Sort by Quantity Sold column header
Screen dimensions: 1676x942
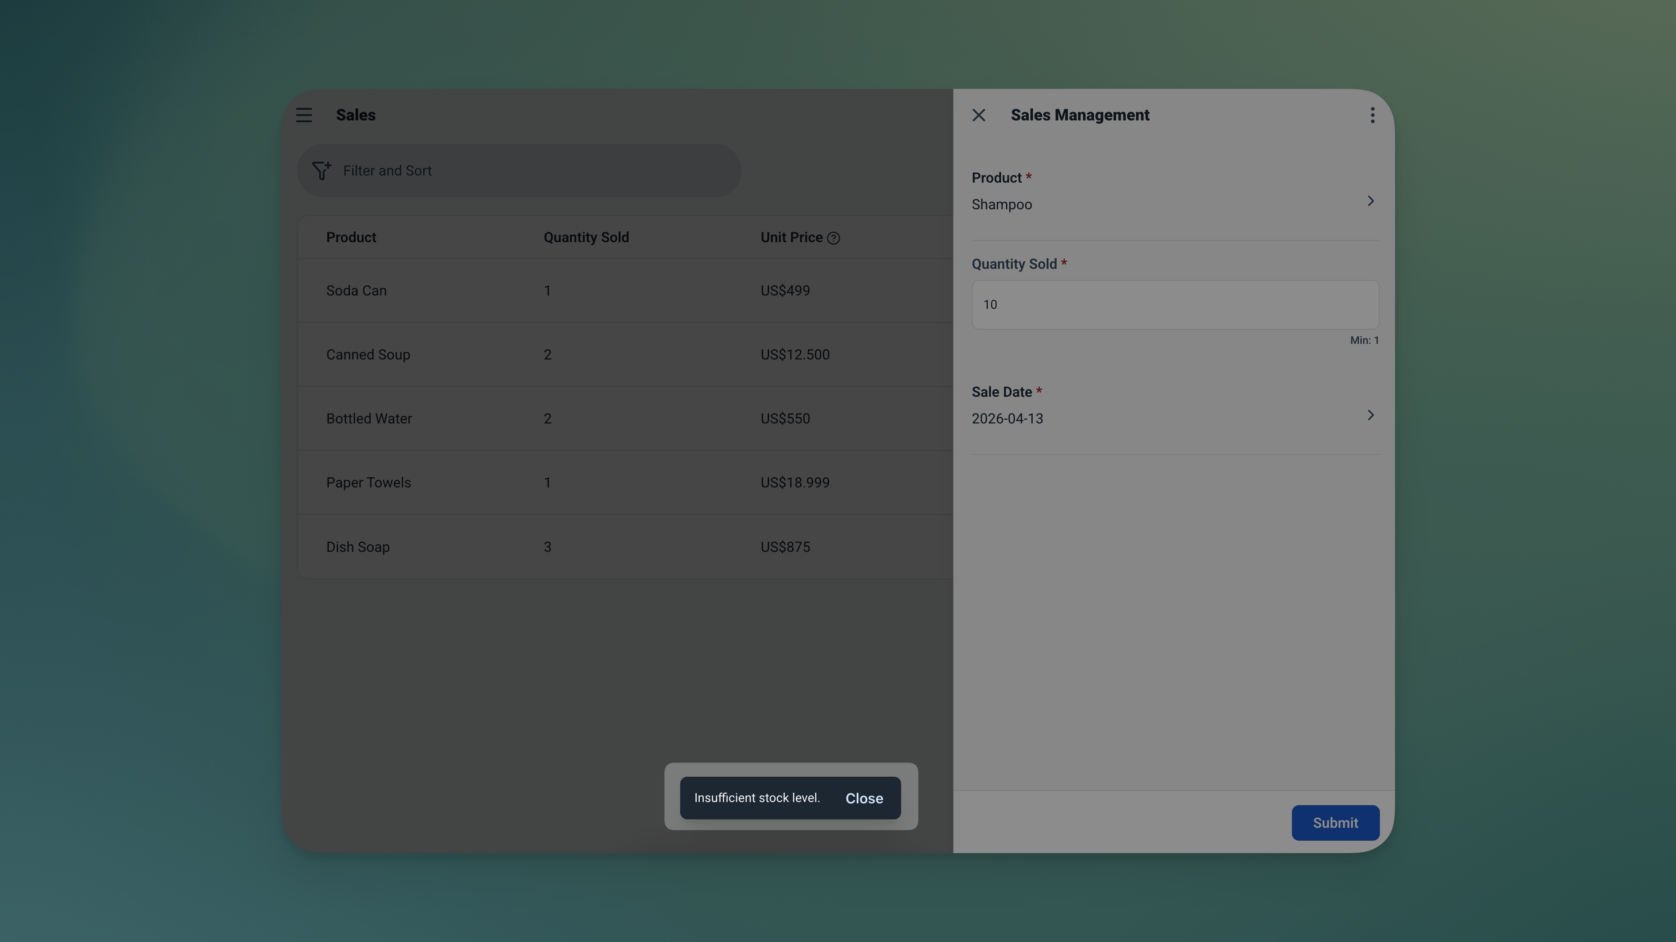pos(585,237)
